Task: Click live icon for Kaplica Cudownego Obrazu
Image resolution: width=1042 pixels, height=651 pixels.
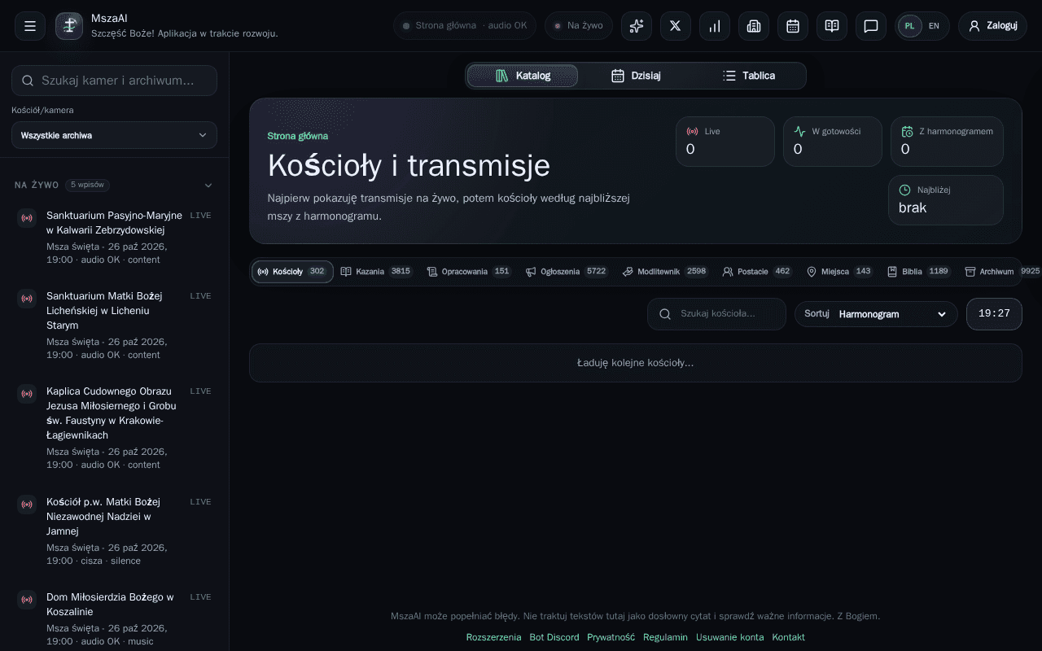Action: click(27, 394)
